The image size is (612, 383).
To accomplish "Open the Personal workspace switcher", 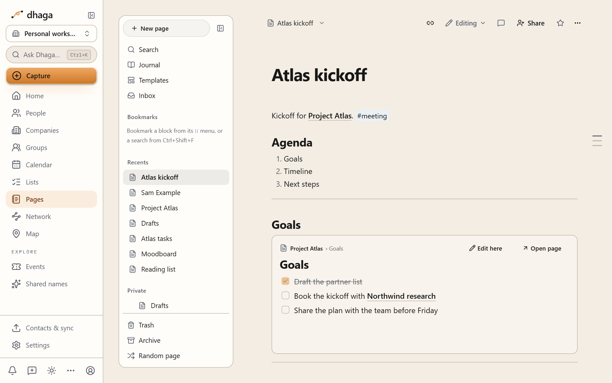I will point(51,34).
